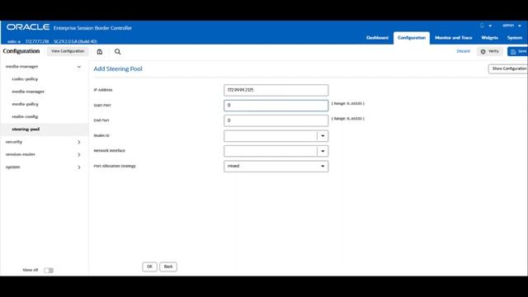
Task: Click the Oracle logo
Action: 28,27
